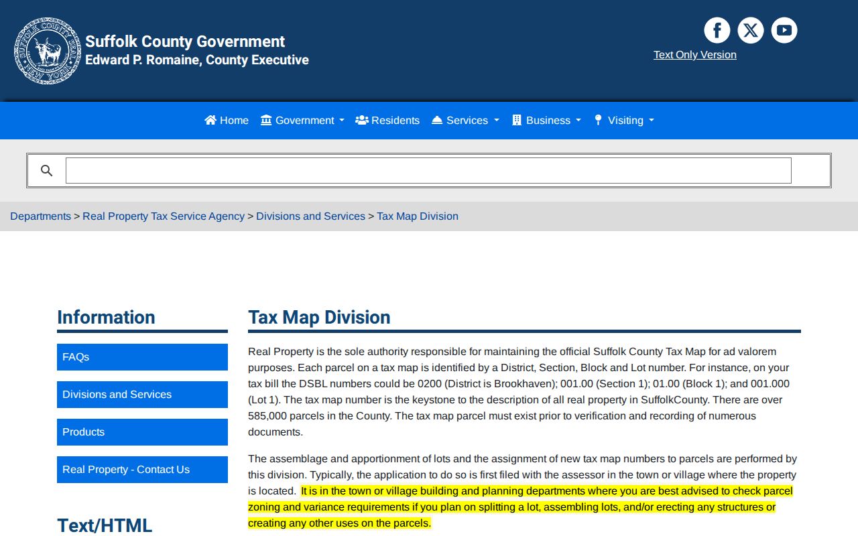Open the Text Only Version link
Image resolution: width=858 pixels, height=536 pixels.
(695, 55)
